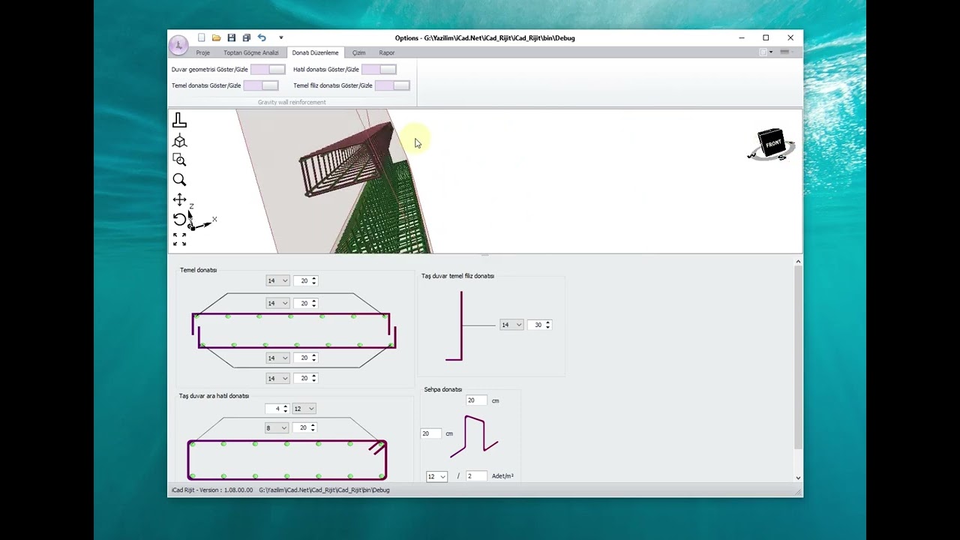The height and width of the screenshot is (540, 960).
Task: Open a file with the folder icon
Action: tap(216, 37)
